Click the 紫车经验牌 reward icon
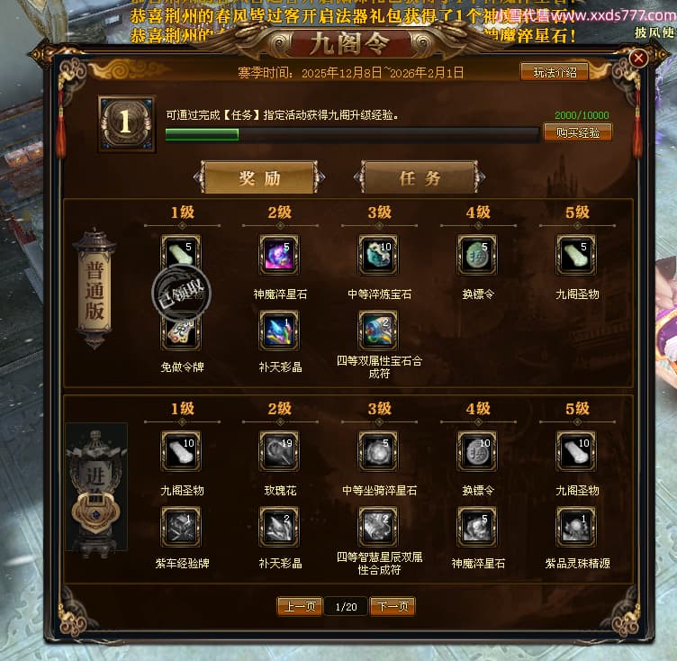Viewport: 677px width, 661px height. click(181, 527)
